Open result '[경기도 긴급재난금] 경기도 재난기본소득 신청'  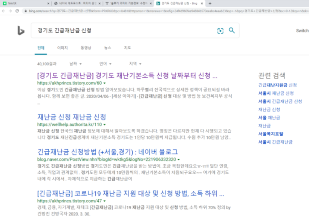tap(127, 76)
